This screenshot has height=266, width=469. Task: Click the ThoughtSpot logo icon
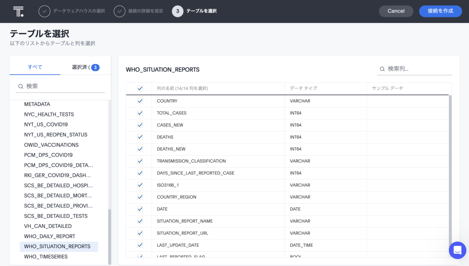pyautogui.click(x=18, y=11)
